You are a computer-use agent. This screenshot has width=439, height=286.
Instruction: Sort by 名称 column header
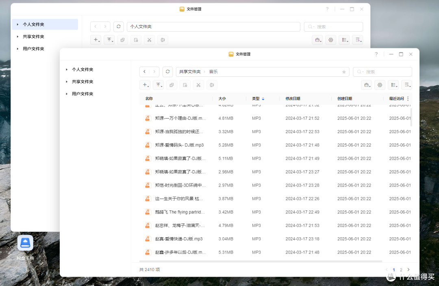click(x=149, y=98)
